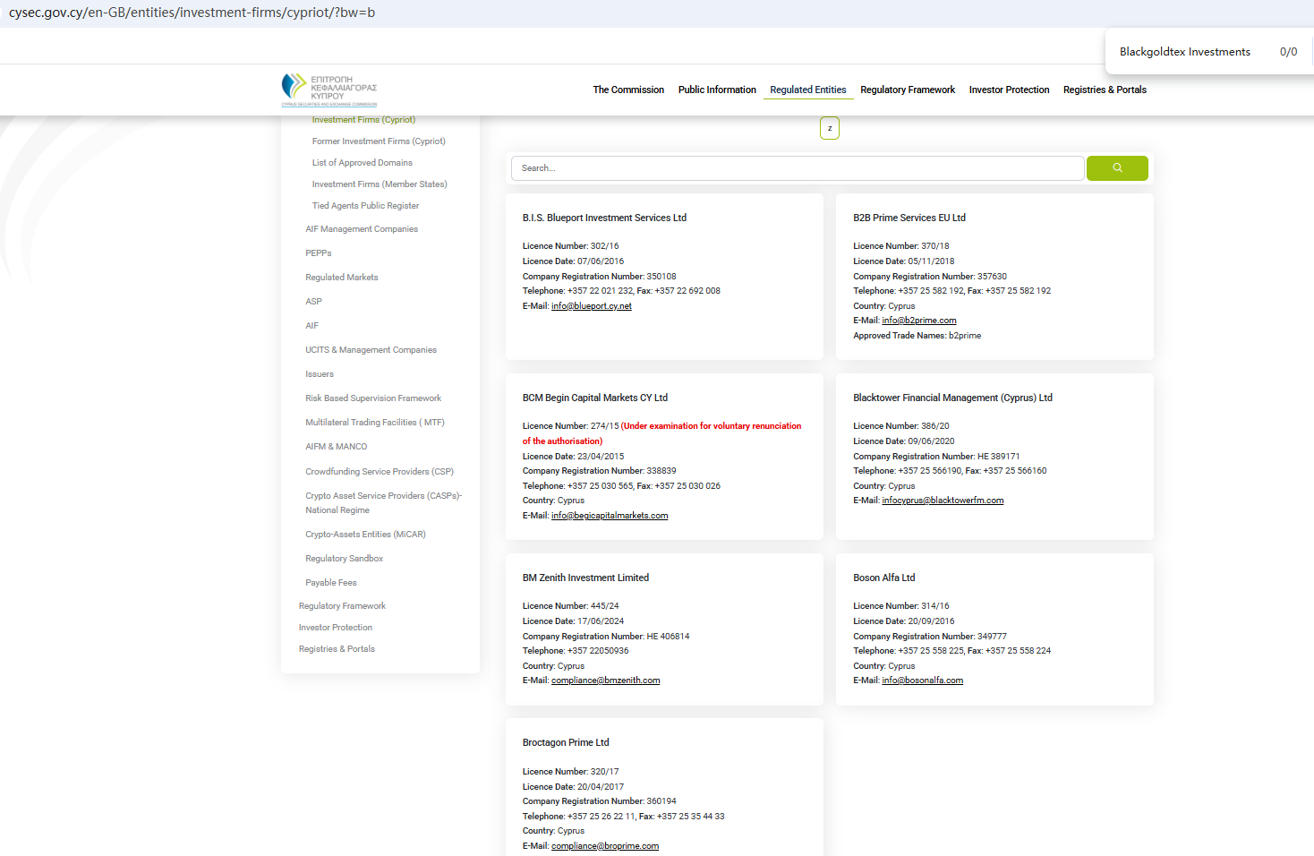Viewport: 1314px width, 856px height.
Task: Select Former Investment Firms (Cypriot) sidebar item
Action: (x=379, y=141)
